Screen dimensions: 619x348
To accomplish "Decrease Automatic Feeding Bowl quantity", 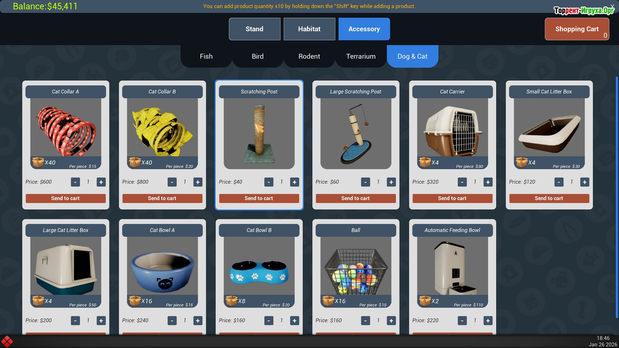I will pyautogui.click(x=462, y=321).
